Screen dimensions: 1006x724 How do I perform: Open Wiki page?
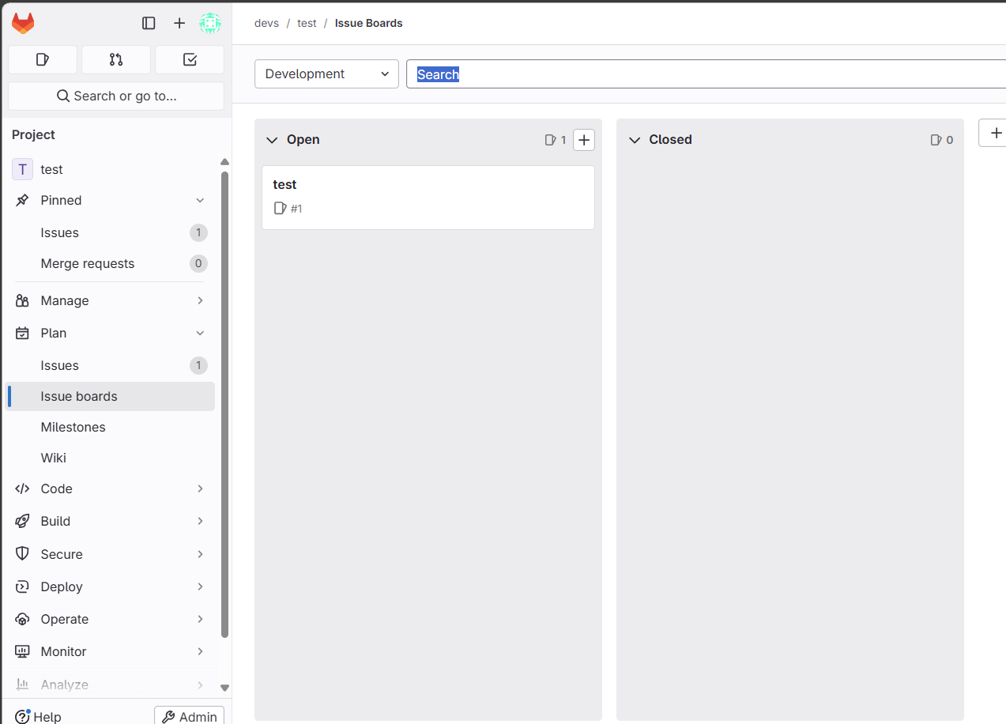point(110,458)
